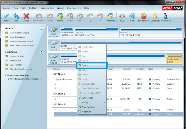Select the 465.76 GB Basic disk icon
186x129 pixels.
53,30
